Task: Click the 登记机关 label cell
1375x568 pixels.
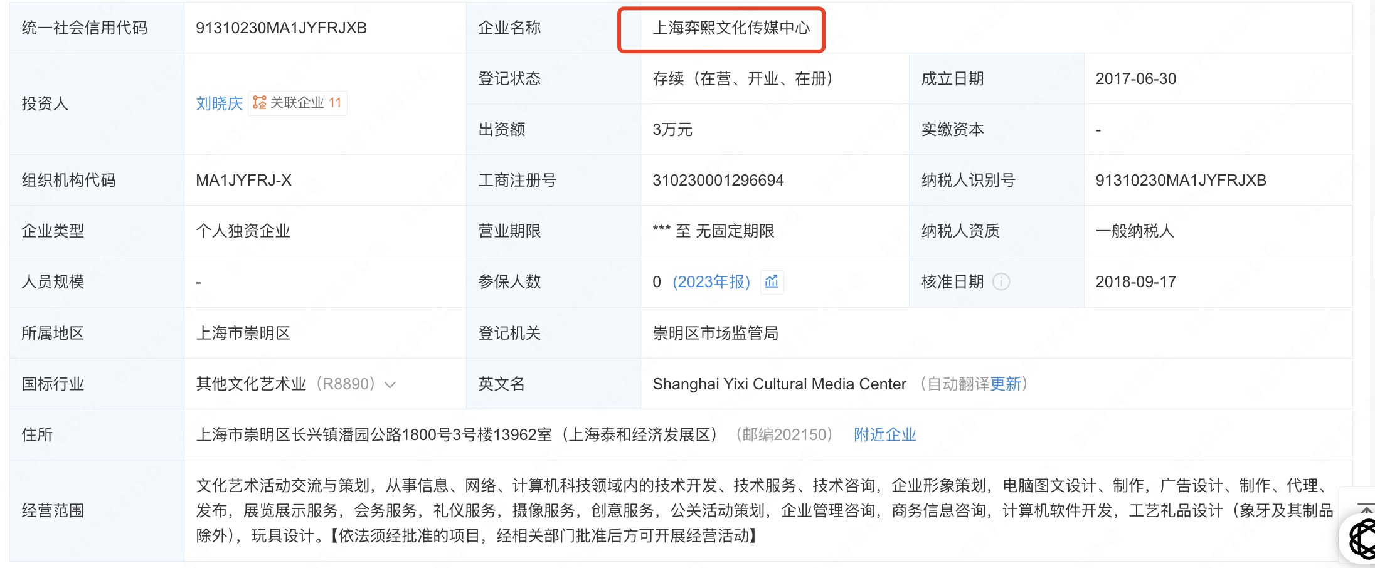Action: 553,333
